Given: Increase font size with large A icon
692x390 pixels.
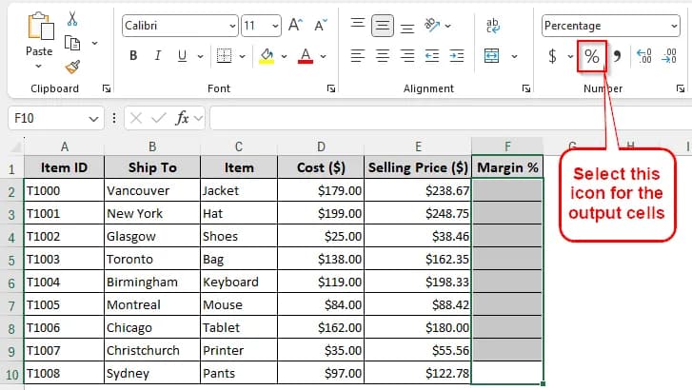Looking at the screenshot, I should (295, 25).
